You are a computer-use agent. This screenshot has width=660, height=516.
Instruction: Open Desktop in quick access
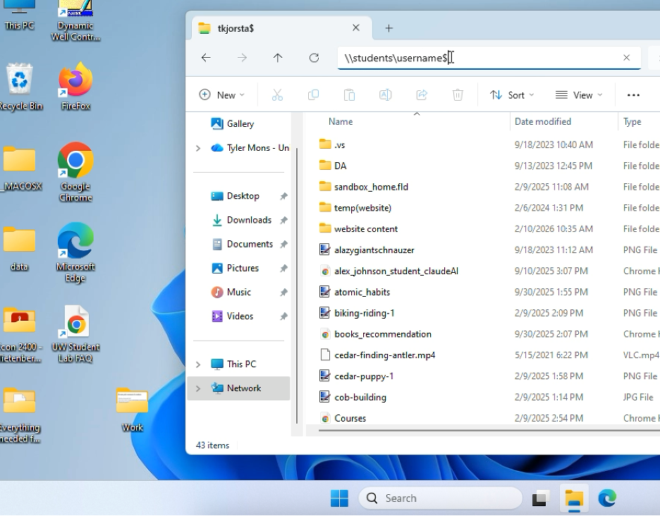(x=243, y=196)
